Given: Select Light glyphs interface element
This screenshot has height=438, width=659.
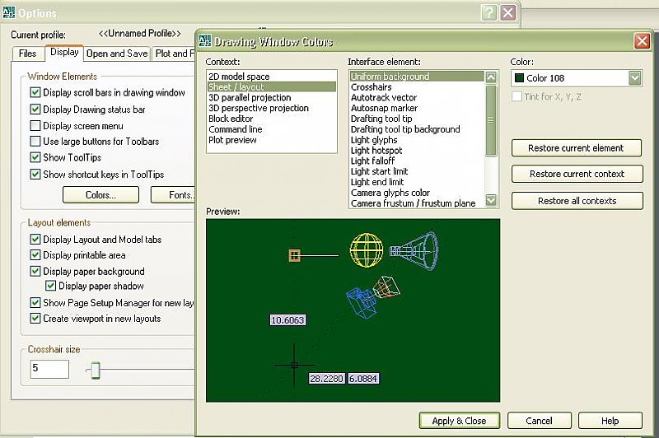Looking at the screenshot, I should tap(417, 140).
